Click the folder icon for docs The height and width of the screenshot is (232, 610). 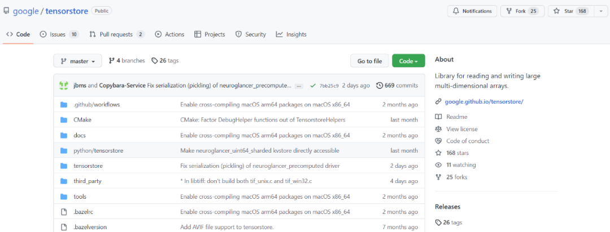point(64,135)
